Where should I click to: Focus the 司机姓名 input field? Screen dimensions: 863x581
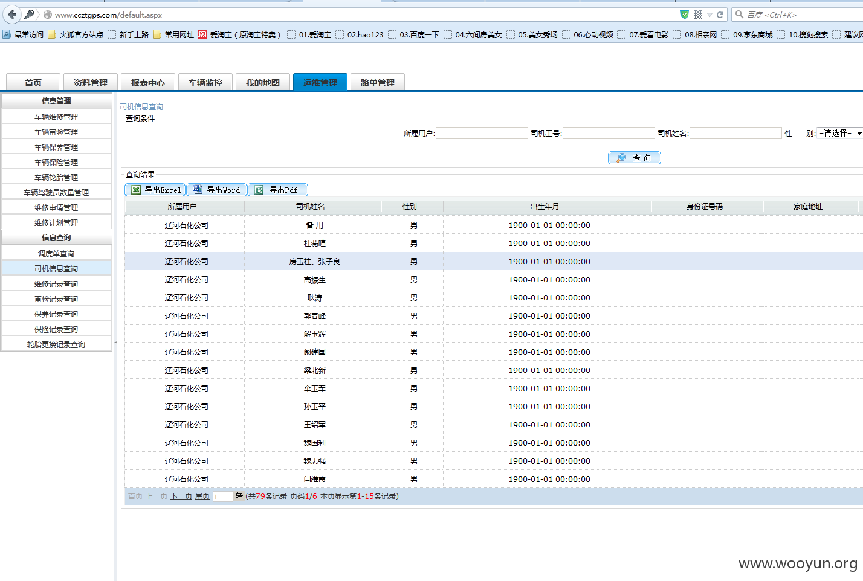[736, 133]
